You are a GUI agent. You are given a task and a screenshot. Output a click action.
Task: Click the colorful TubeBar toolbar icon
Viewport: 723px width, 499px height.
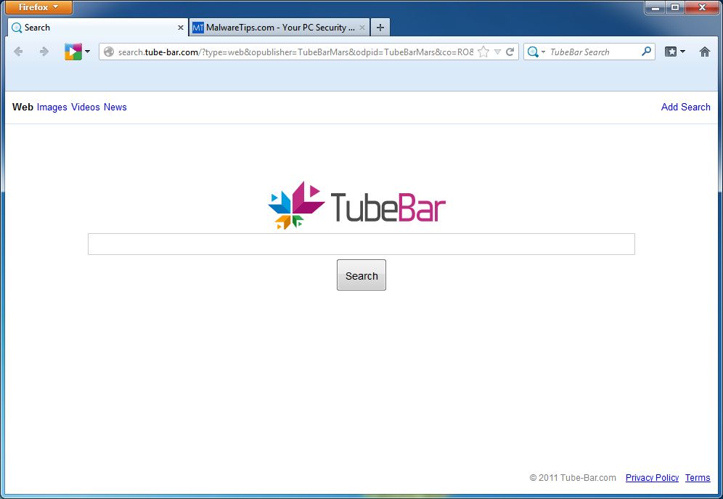73,52
